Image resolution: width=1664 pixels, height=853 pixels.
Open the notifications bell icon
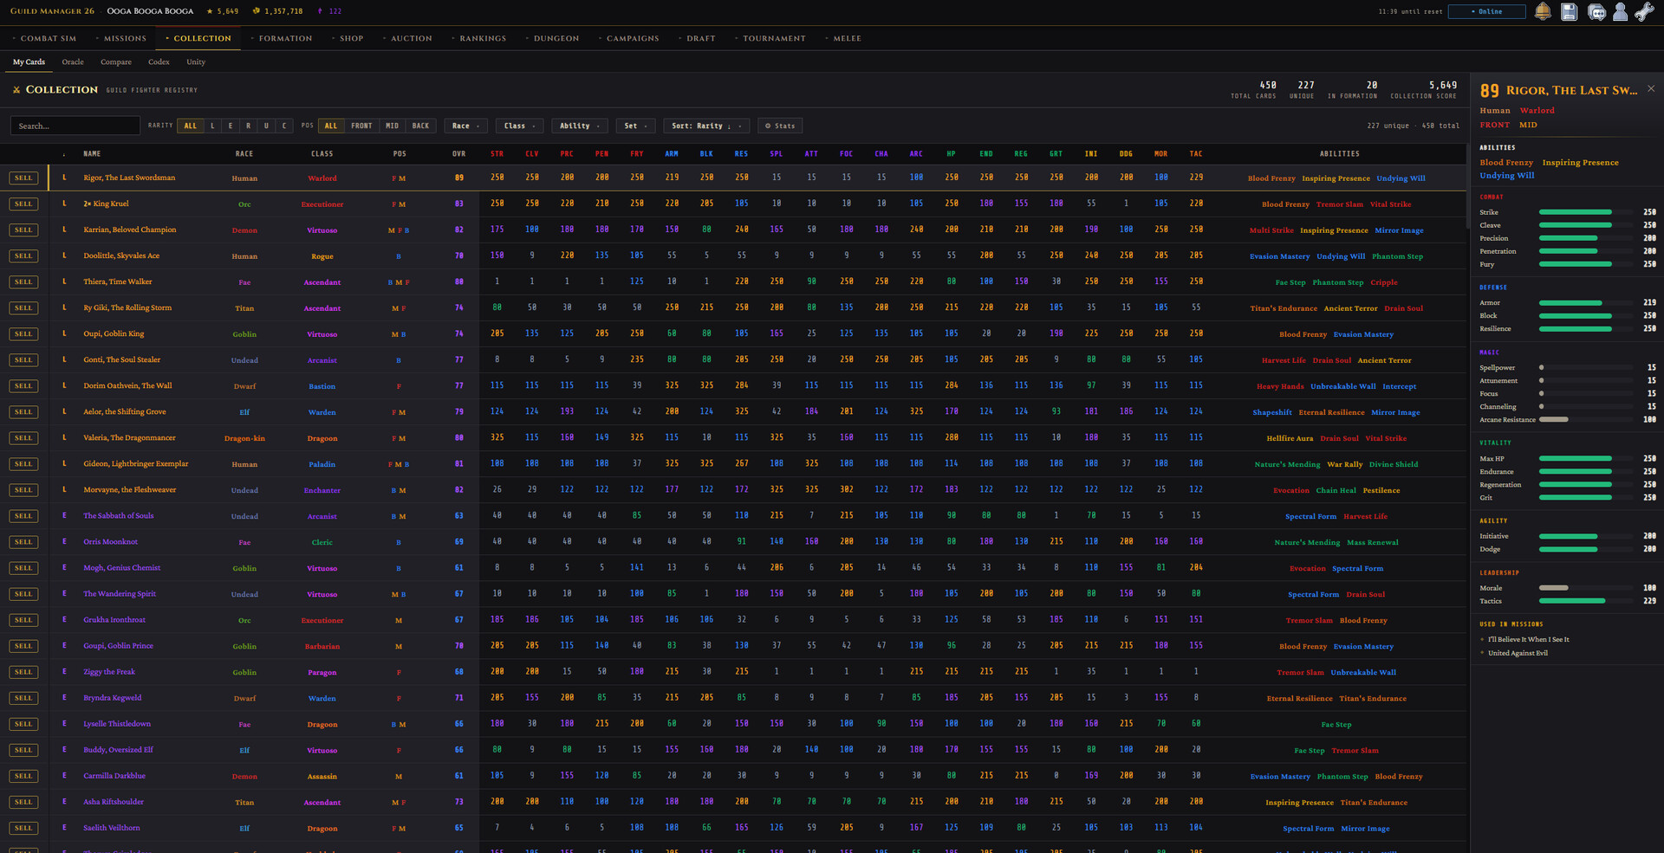click(1543, 11)
